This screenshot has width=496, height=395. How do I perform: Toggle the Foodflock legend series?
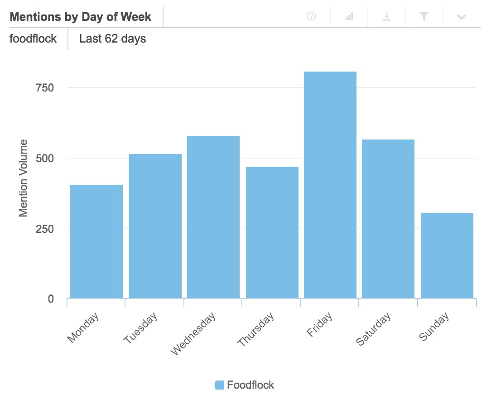pos(250,385)
